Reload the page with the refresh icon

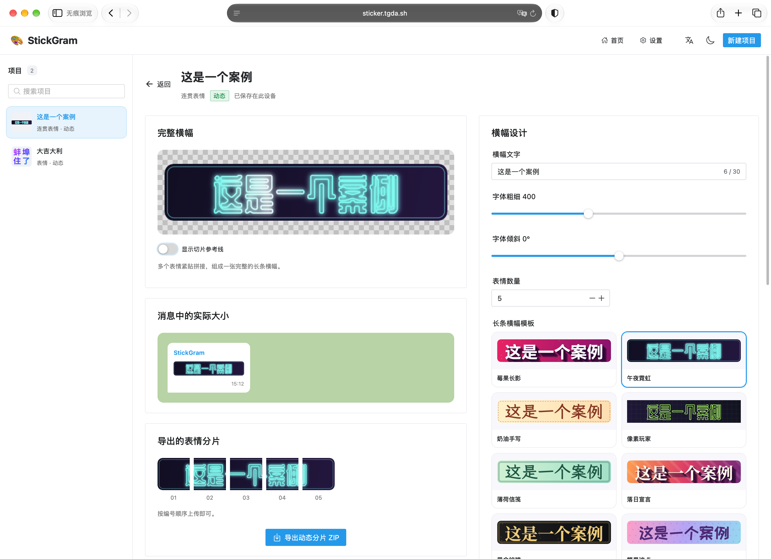pos(533,13)
